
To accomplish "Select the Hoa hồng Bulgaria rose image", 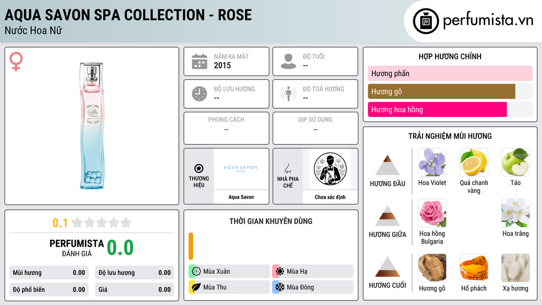I will (x=432, y=213).
